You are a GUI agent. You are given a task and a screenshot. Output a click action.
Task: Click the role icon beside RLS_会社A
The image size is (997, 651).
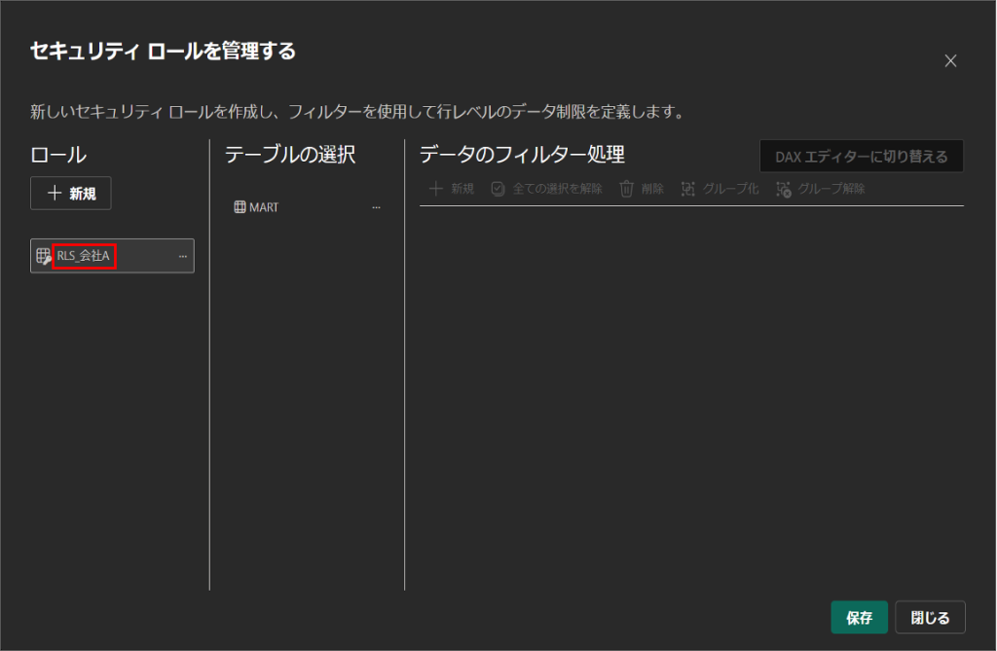coord(43,256)
